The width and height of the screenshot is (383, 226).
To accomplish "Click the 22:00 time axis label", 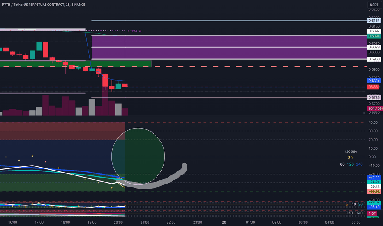I will (171, 222).
